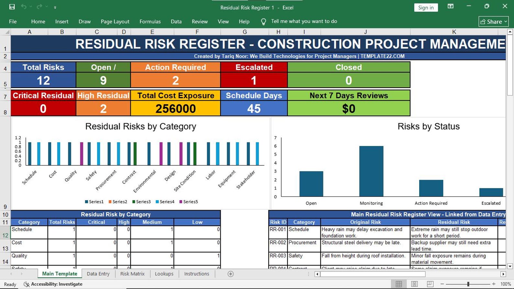
Task: Open the Data ribbon tab
Action: coord(176,22)
